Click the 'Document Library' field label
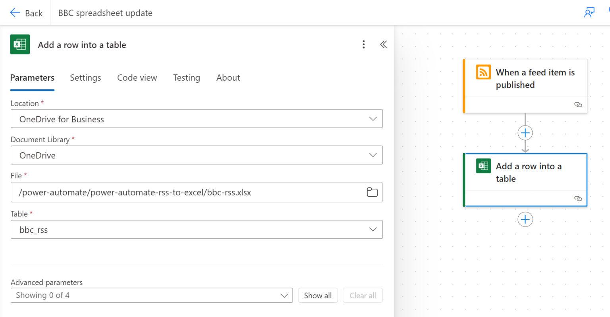The width and height of the screenshot is (610, 317). coord(40,139)
